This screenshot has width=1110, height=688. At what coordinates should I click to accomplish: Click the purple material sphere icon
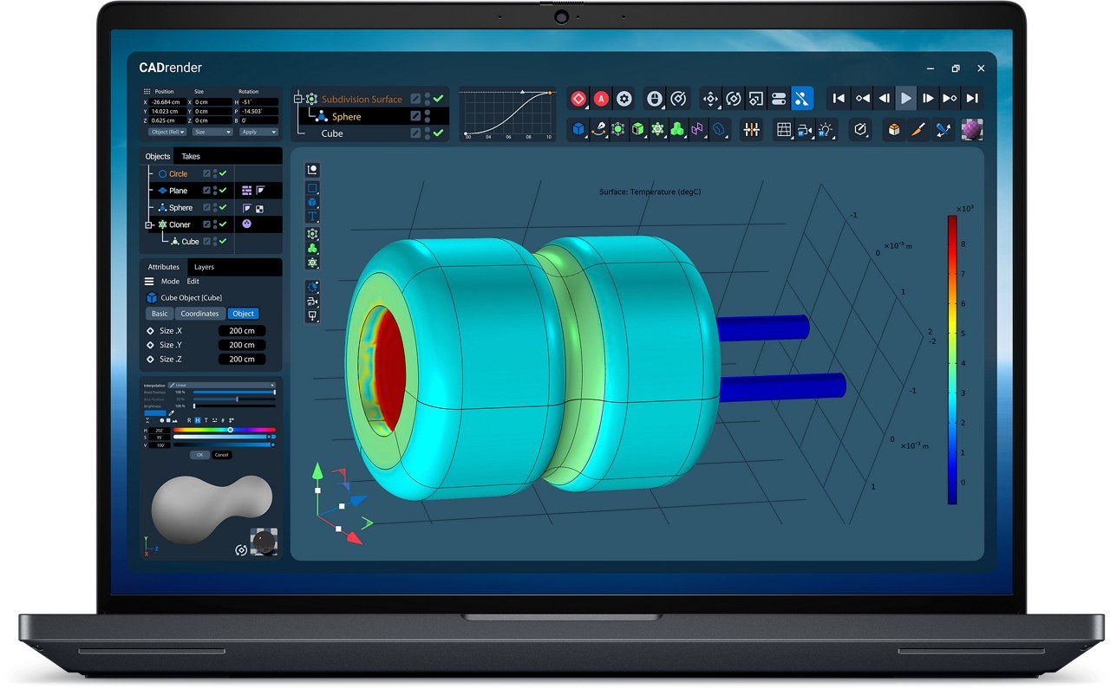pyautogui.click(x=972, y=129)
